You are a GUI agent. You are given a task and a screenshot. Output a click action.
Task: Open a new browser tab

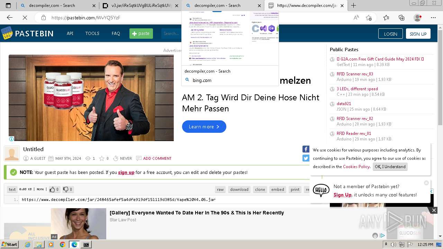(353, 6)
